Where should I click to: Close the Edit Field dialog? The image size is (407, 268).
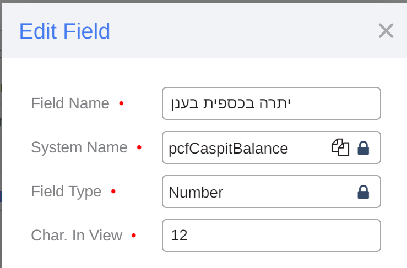pos(386,31)
